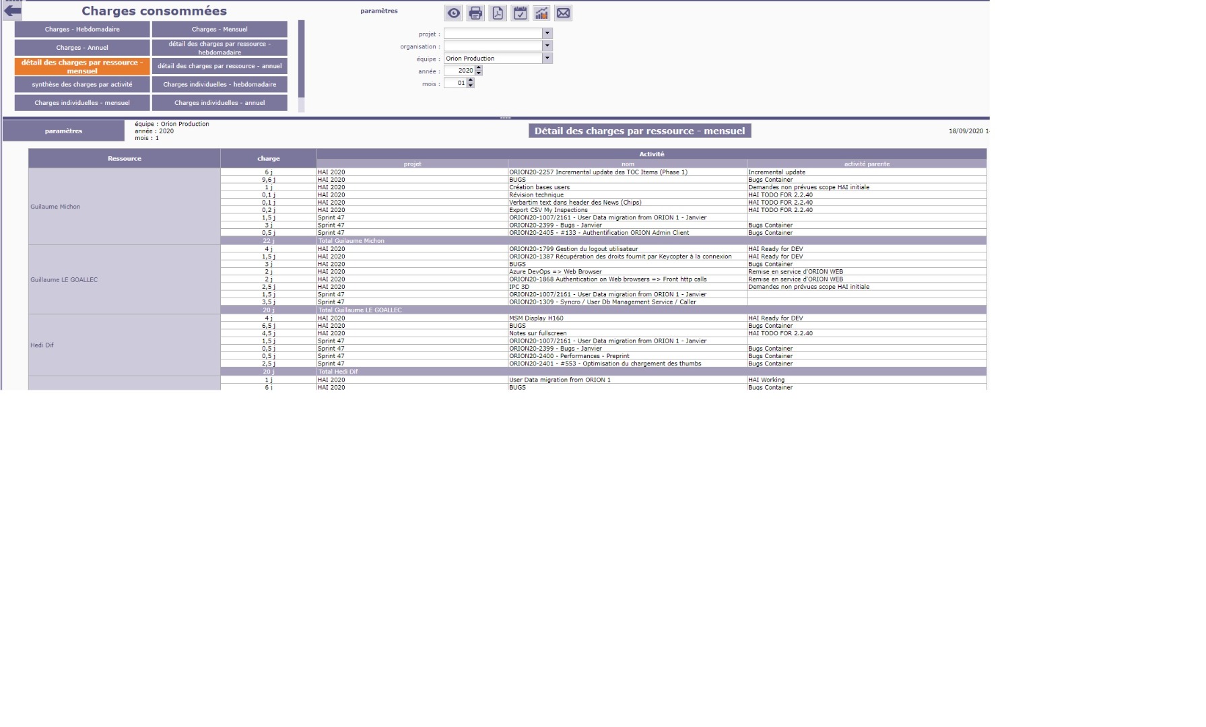
Task: Open synthèse des charges par activité
Action: point(82,85)
